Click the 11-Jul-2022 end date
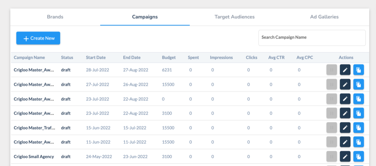Viewport: 376px width, 166px height. click(134, 142)
